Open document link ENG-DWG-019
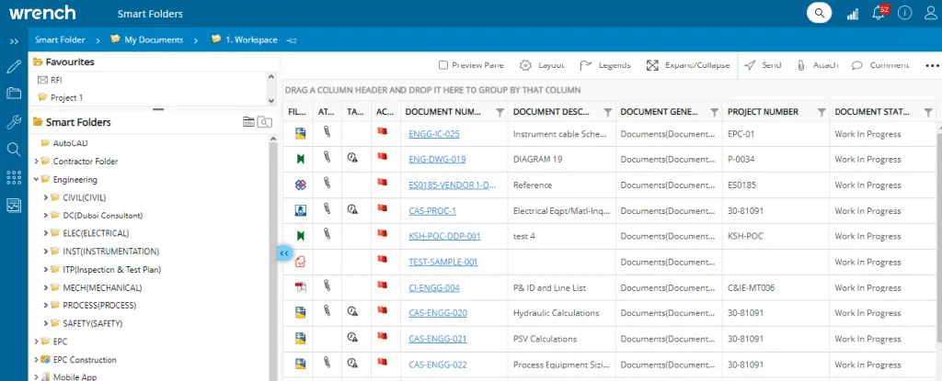The width and height of the screenshot is (942, 381). click(437, 160)
